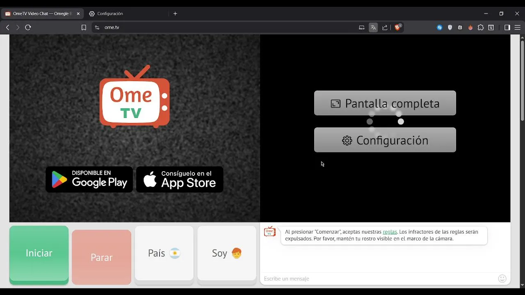The width and height of the screenshot is (525, 295).
Task: Minimize the browser window
Action: tap(486, 14)
